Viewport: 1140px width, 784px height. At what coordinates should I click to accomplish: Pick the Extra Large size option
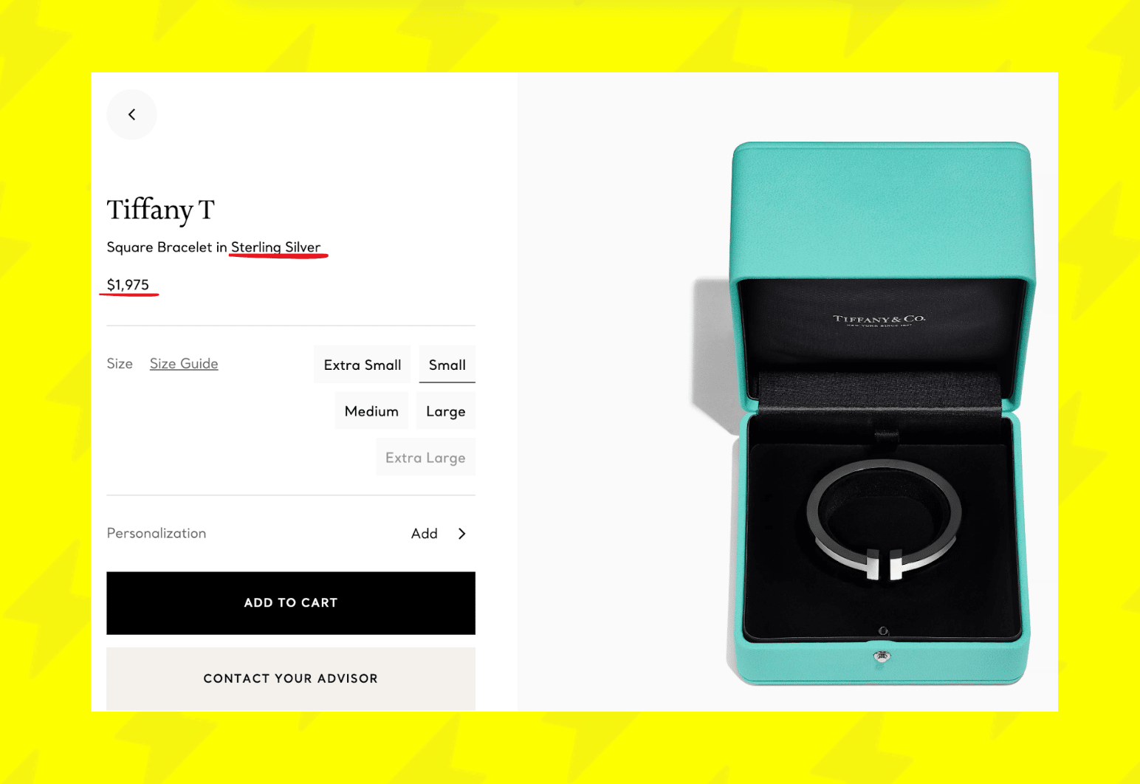(425, 458)
